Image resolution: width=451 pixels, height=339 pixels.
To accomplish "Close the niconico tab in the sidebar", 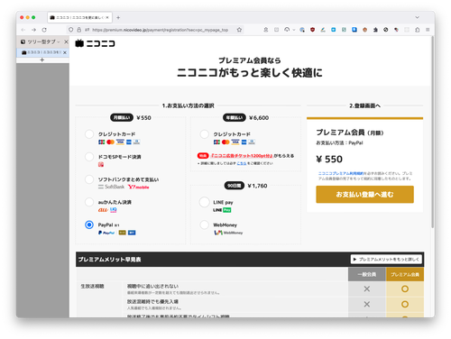I will (65, 52).
